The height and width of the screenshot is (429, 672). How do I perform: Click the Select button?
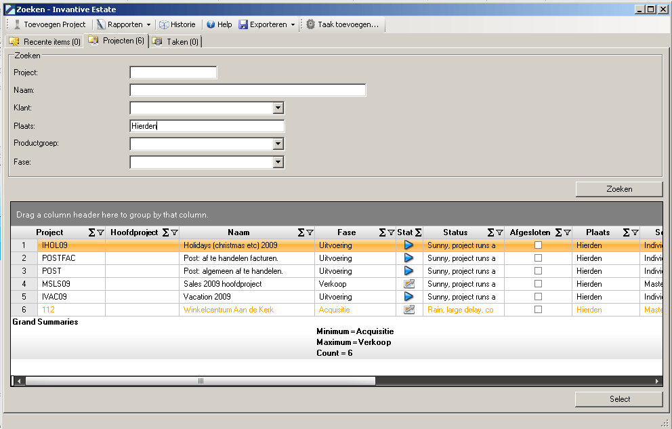point(619,399)
